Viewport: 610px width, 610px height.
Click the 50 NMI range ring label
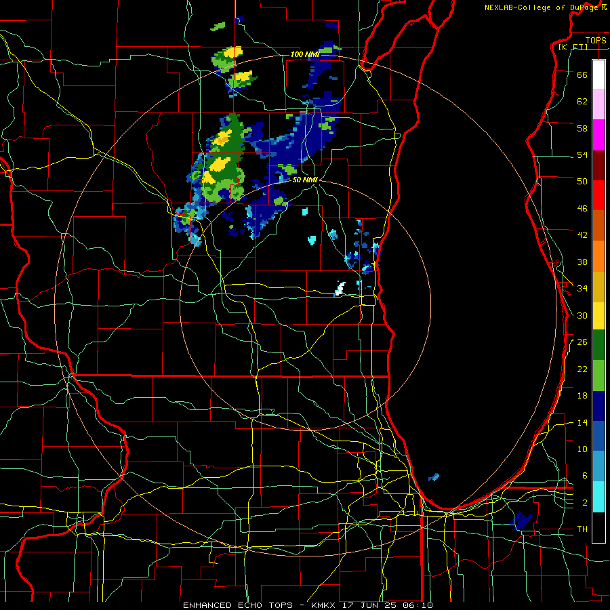coord(306,180)
